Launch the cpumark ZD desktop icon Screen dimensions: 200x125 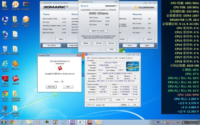pos(15,80)
